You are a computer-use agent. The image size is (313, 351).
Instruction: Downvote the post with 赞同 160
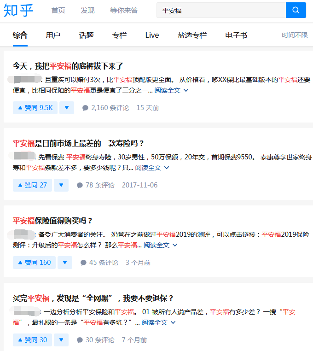pyautogui.click(x=65, y=263)
